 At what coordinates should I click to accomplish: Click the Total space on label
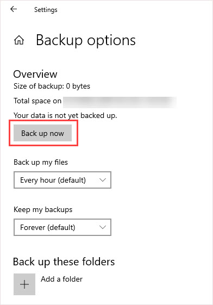[x=37, y=101]
